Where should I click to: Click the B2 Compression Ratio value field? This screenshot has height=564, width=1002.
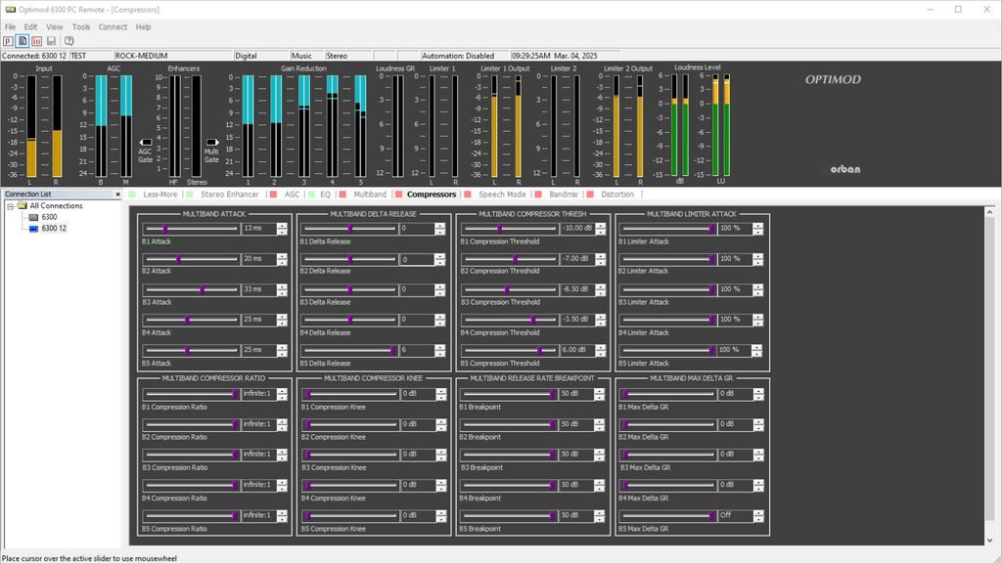pos(257,424)
